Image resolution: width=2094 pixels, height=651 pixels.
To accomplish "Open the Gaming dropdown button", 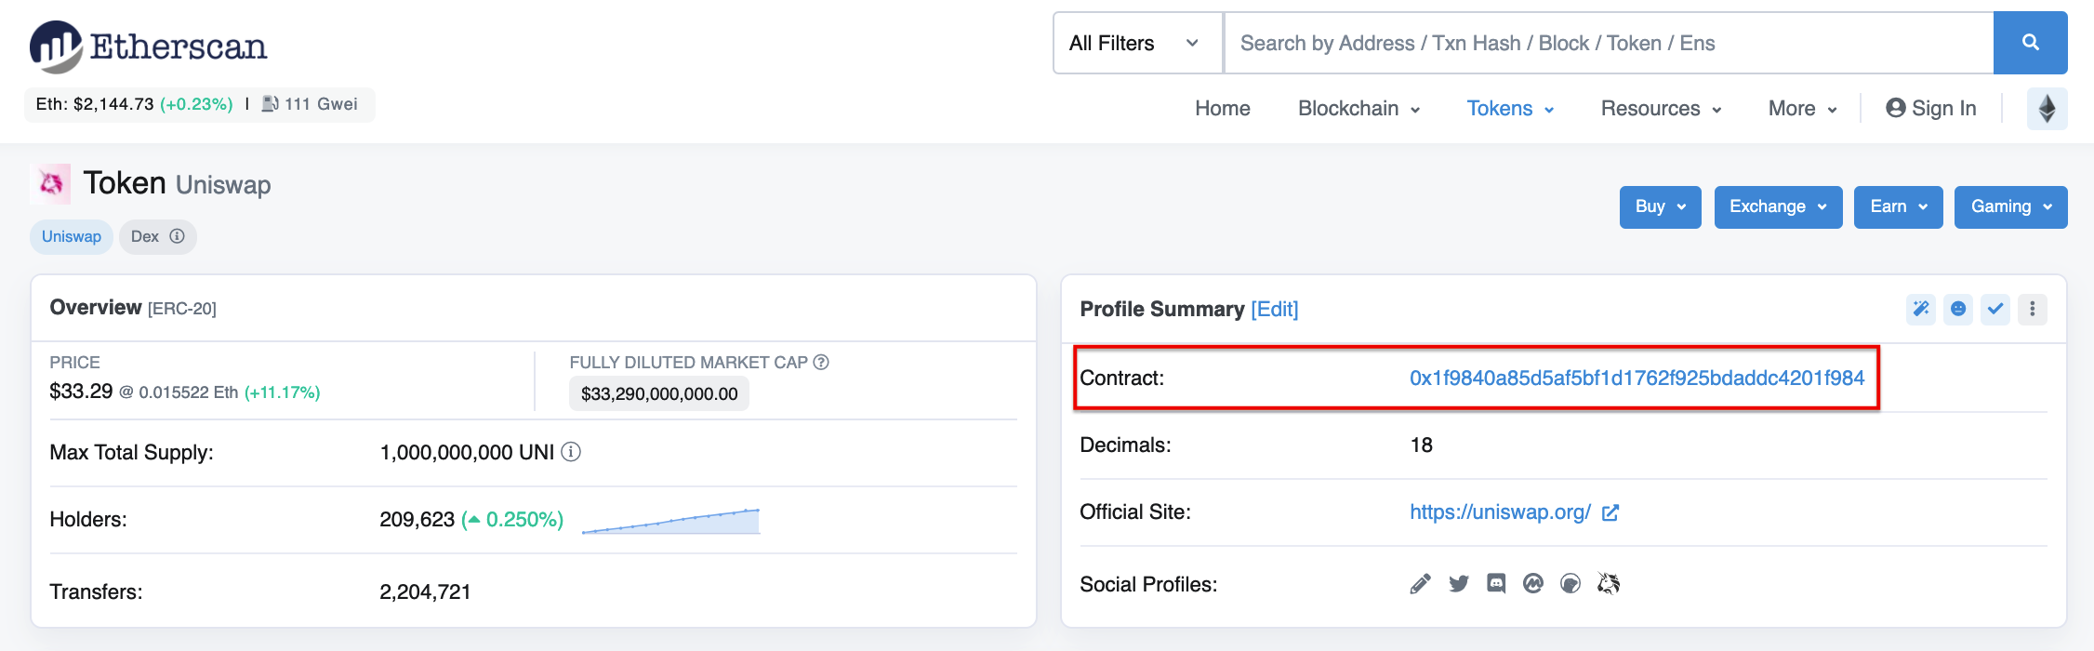I will coord(2010,206).
